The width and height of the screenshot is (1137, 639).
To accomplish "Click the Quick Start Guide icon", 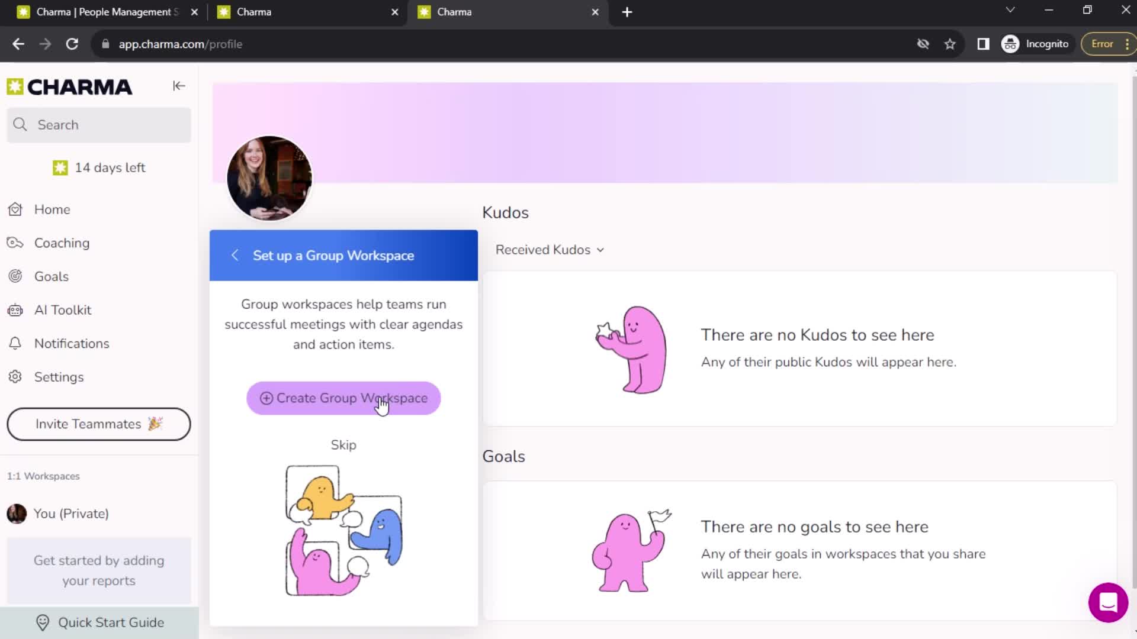I will (42, 622).
